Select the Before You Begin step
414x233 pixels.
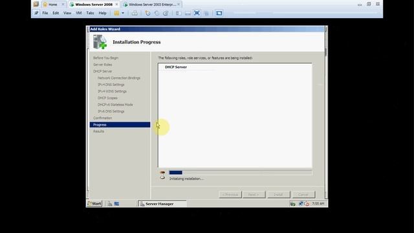pos(105,58)
